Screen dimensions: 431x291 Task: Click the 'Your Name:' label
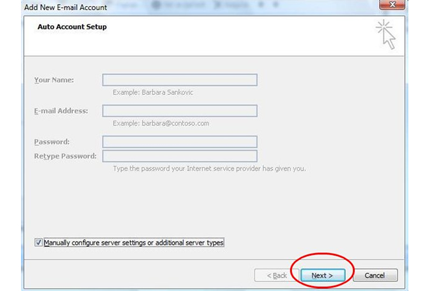(x=54, y=80)
